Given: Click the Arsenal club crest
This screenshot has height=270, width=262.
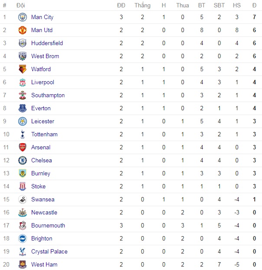Looking at the screenshot, I should tap(23, 148).
